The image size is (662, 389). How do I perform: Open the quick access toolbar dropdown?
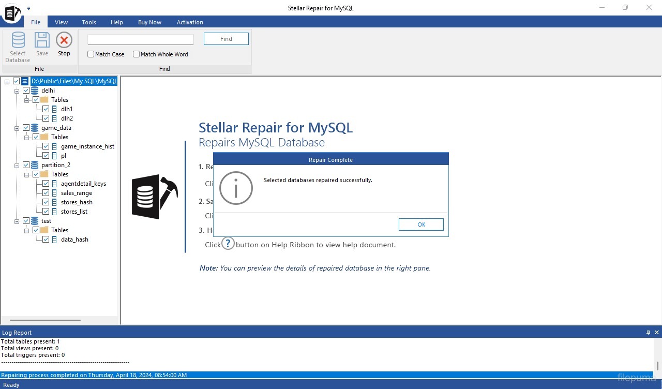(x=29, y=8)
